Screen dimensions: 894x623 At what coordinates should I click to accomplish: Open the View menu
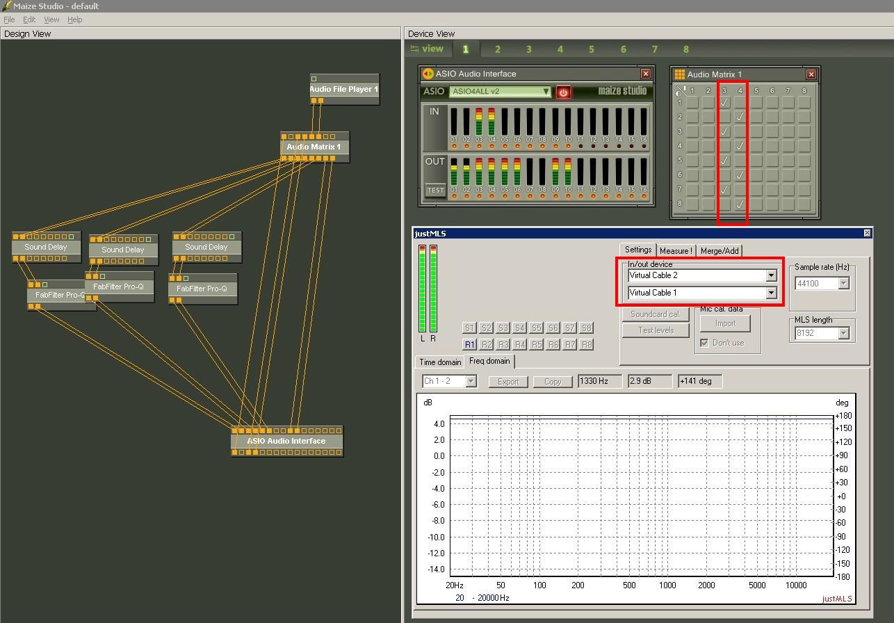click(51, 19)
